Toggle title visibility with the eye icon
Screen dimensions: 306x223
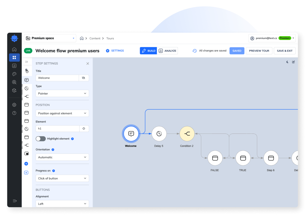pyautogui.click(x=84, y=78)
